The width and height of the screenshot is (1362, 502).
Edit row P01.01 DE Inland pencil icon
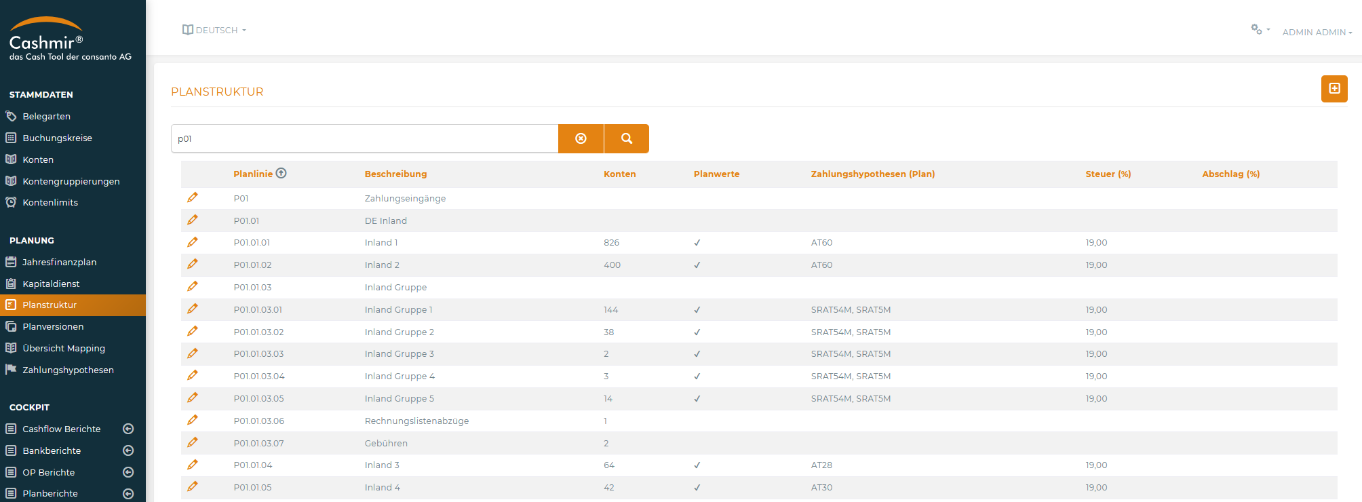click(193, 220)
